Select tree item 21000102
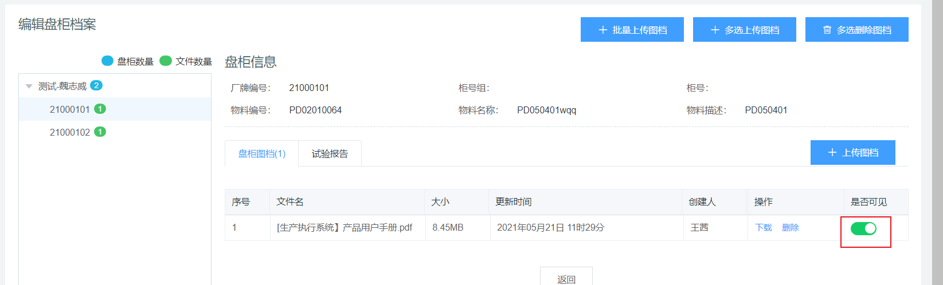Viewport: 943px width, 285px height. tap(69, 132)
